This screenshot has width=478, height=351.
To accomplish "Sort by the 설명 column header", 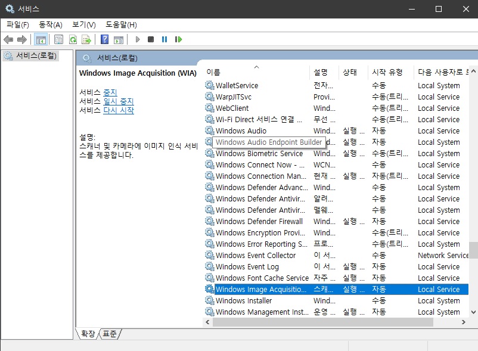I will [324, 72].
